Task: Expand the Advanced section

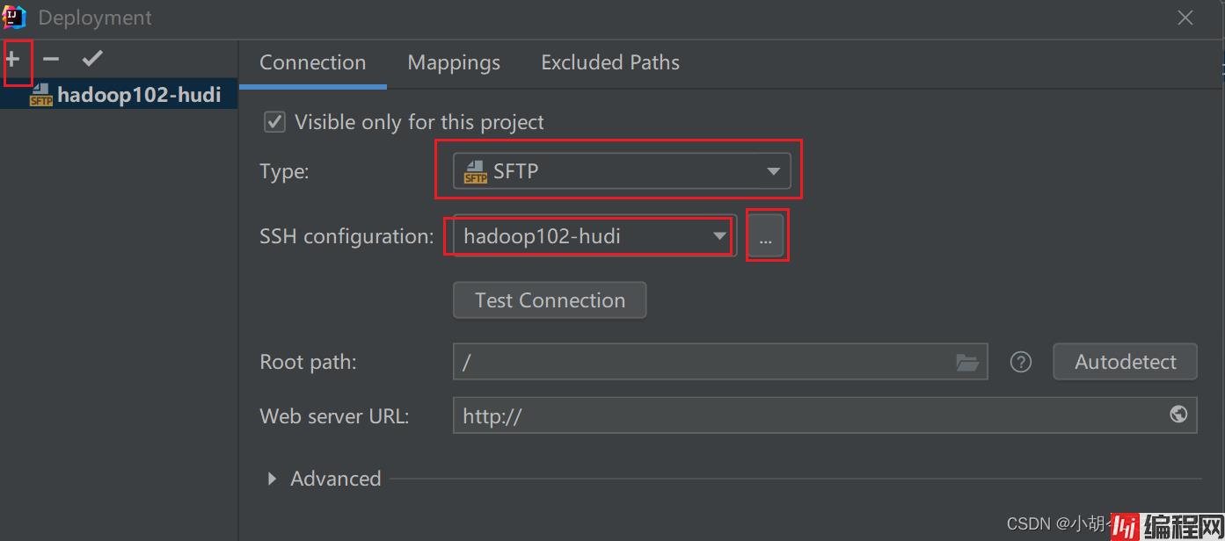Action: tap(273, 479)
